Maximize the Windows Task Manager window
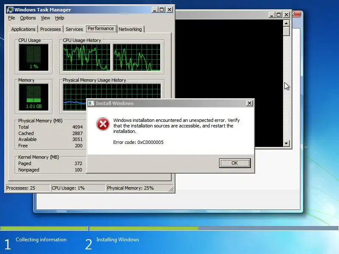339x254 pixels. [162, 10]
